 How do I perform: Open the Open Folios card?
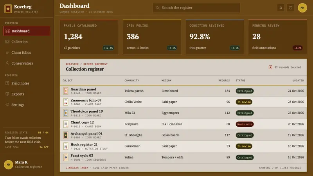(152, 37)
